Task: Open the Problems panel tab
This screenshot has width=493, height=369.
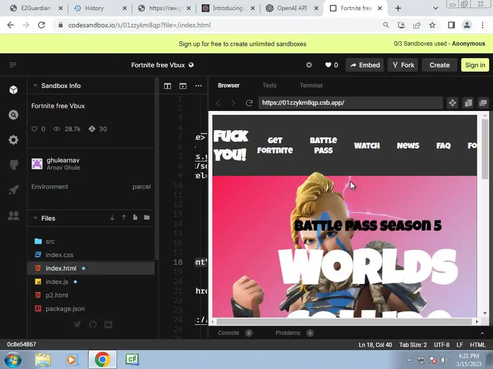Action: (x=294, y=333)
